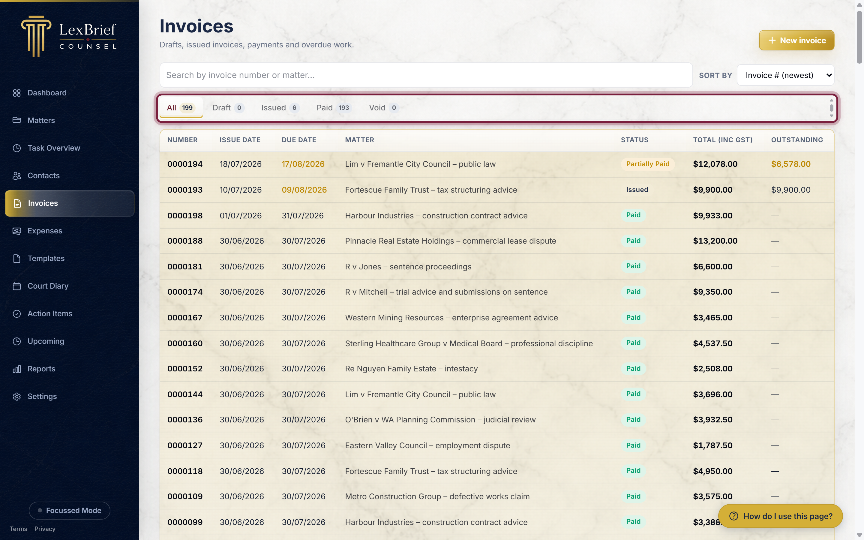The height and width of the screenshot is (540, 864).
Task: Open Reports from the sidebar
Action: pos(70,369)
